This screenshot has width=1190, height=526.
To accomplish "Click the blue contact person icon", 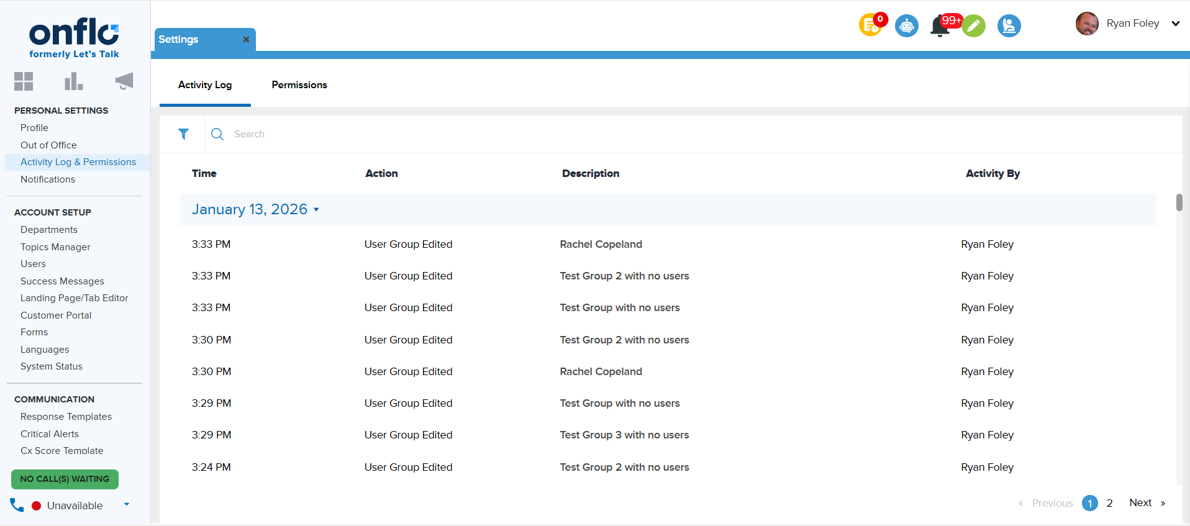I will (1009, 26).
